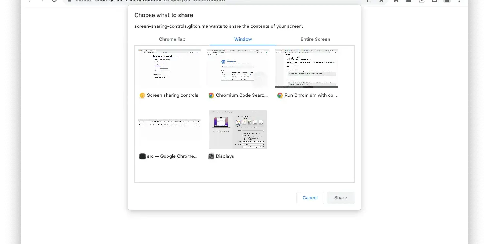Click the bookmark star in the address bar
This screenshot has height=244, width=489.
click(x=381, y=1)
